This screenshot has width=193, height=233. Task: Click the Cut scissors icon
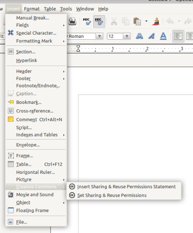click(x=114, y=21)
